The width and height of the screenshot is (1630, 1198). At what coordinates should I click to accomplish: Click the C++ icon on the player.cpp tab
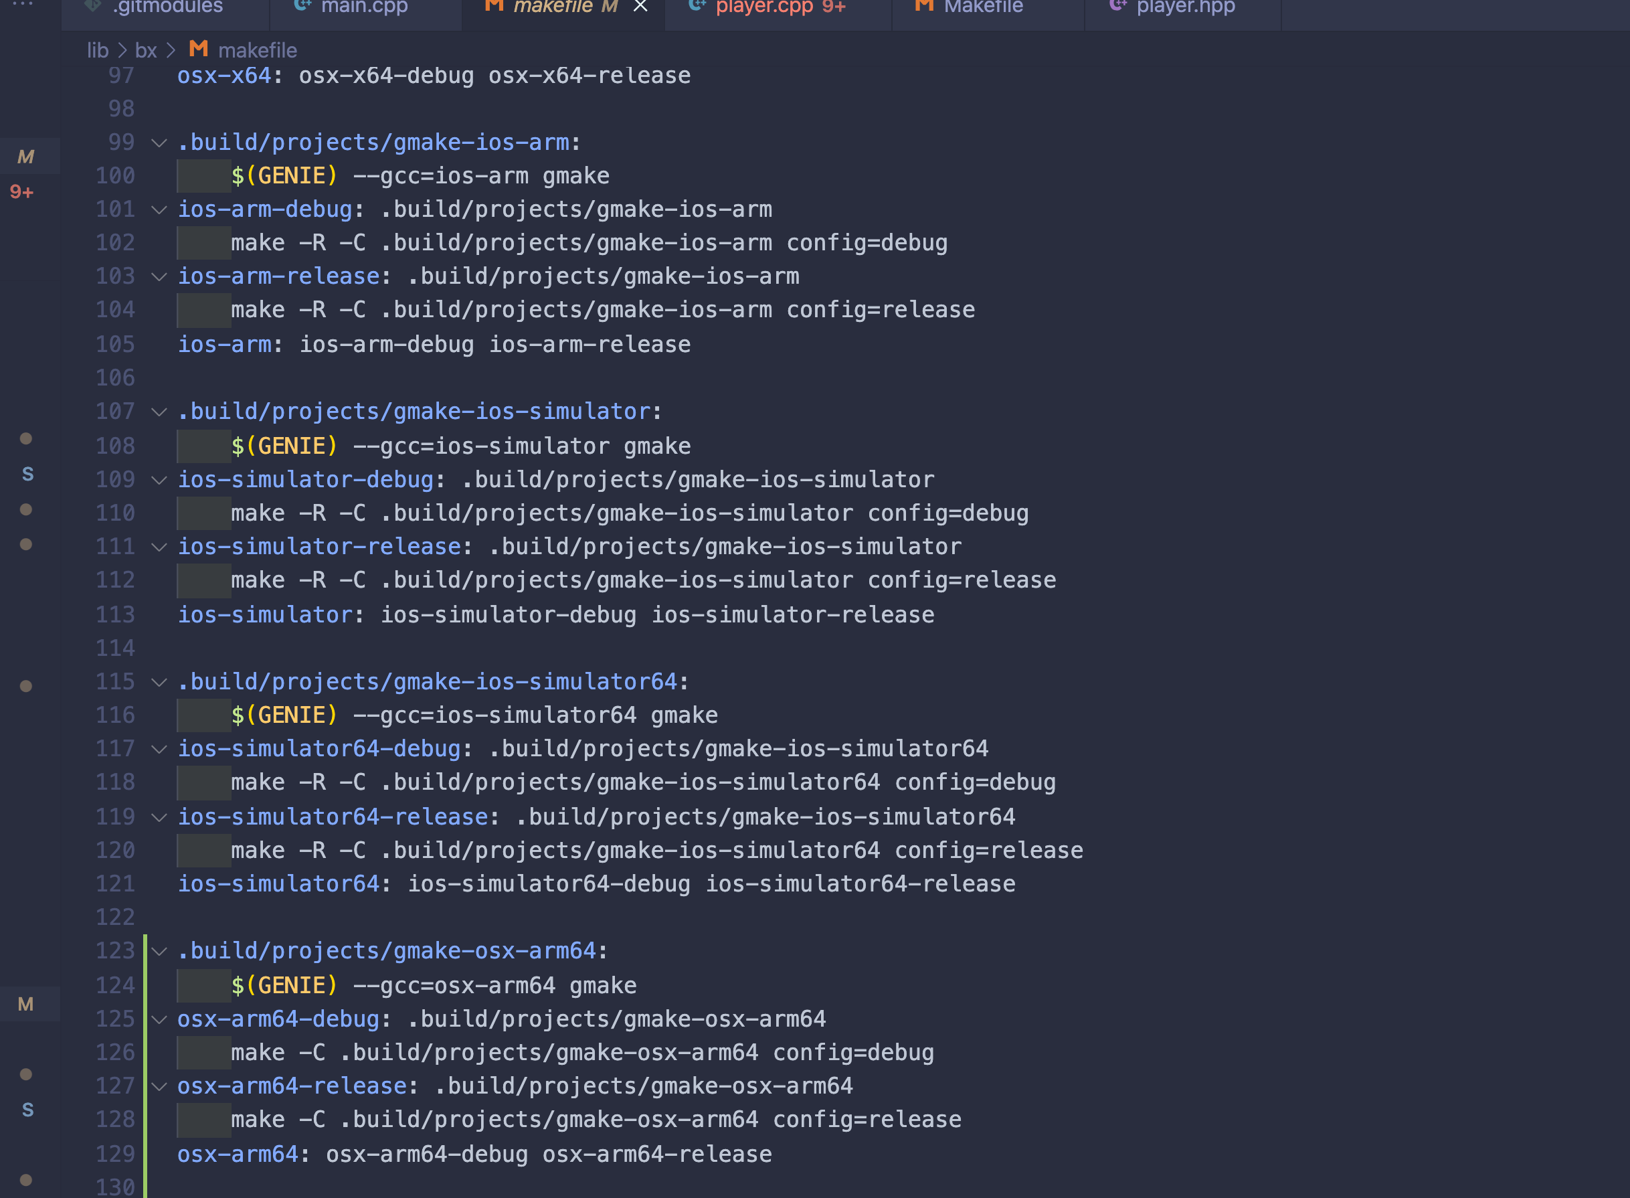tap(697, 6)
